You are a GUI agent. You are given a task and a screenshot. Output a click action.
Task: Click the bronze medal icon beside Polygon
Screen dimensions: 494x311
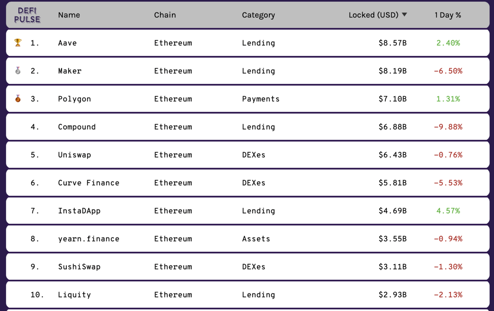[18, 98]
